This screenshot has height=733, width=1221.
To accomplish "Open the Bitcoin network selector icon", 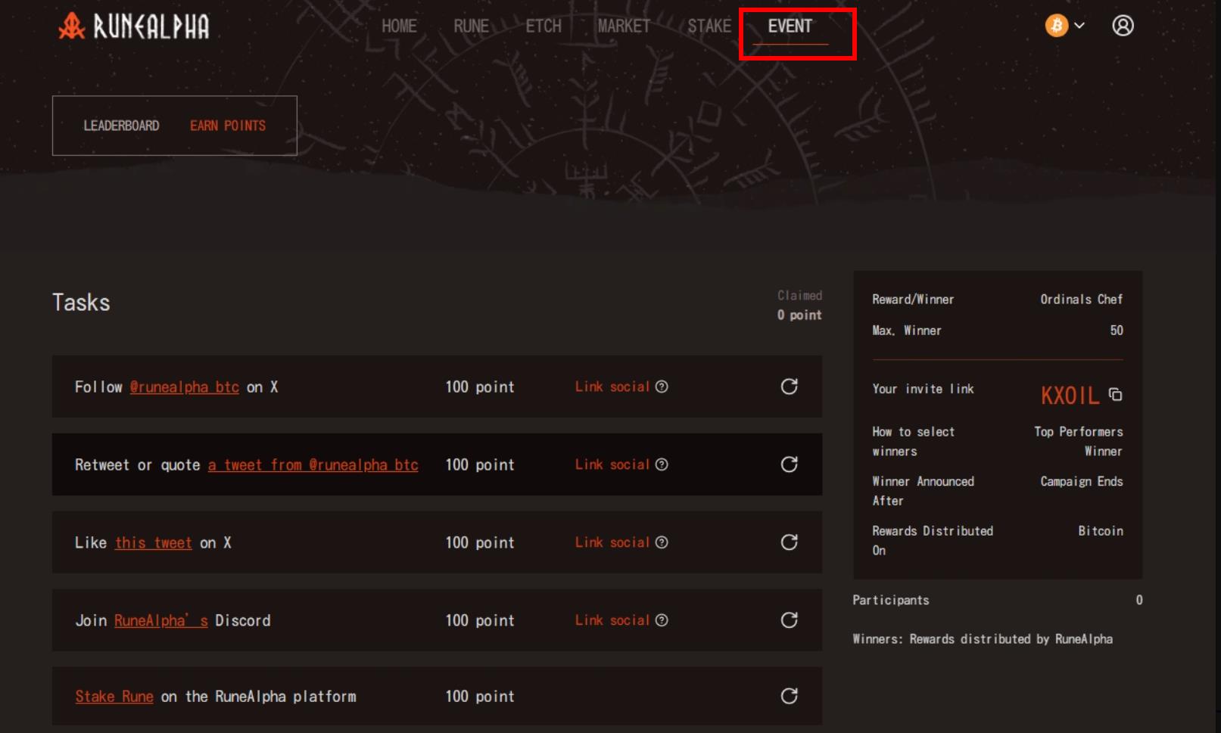I will point(1057,26).
